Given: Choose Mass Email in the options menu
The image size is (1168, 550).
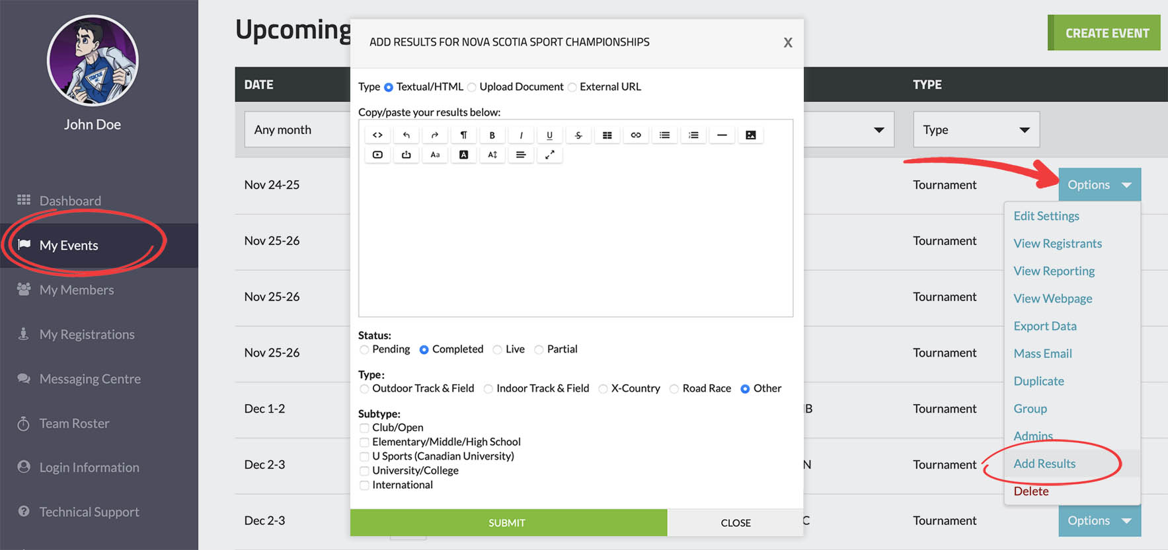Looking at the screenshot, I should coord(1042,354).
